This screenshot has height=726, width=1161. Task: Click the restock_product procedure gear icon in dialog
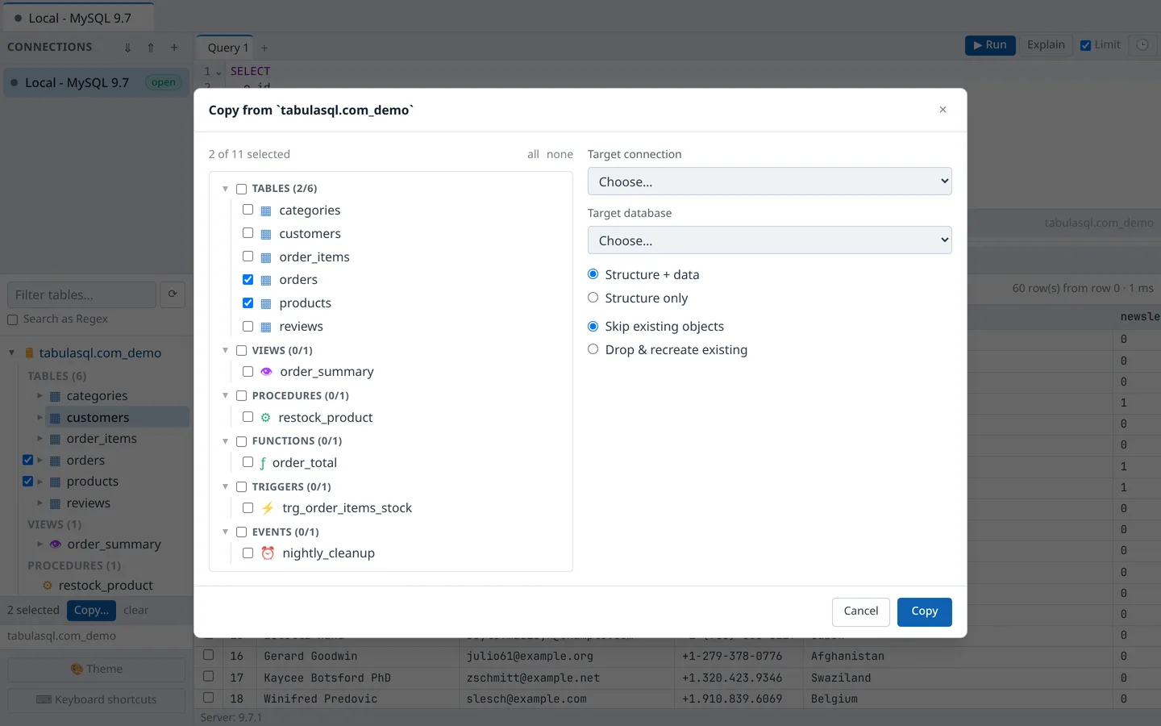pos(265,417)
